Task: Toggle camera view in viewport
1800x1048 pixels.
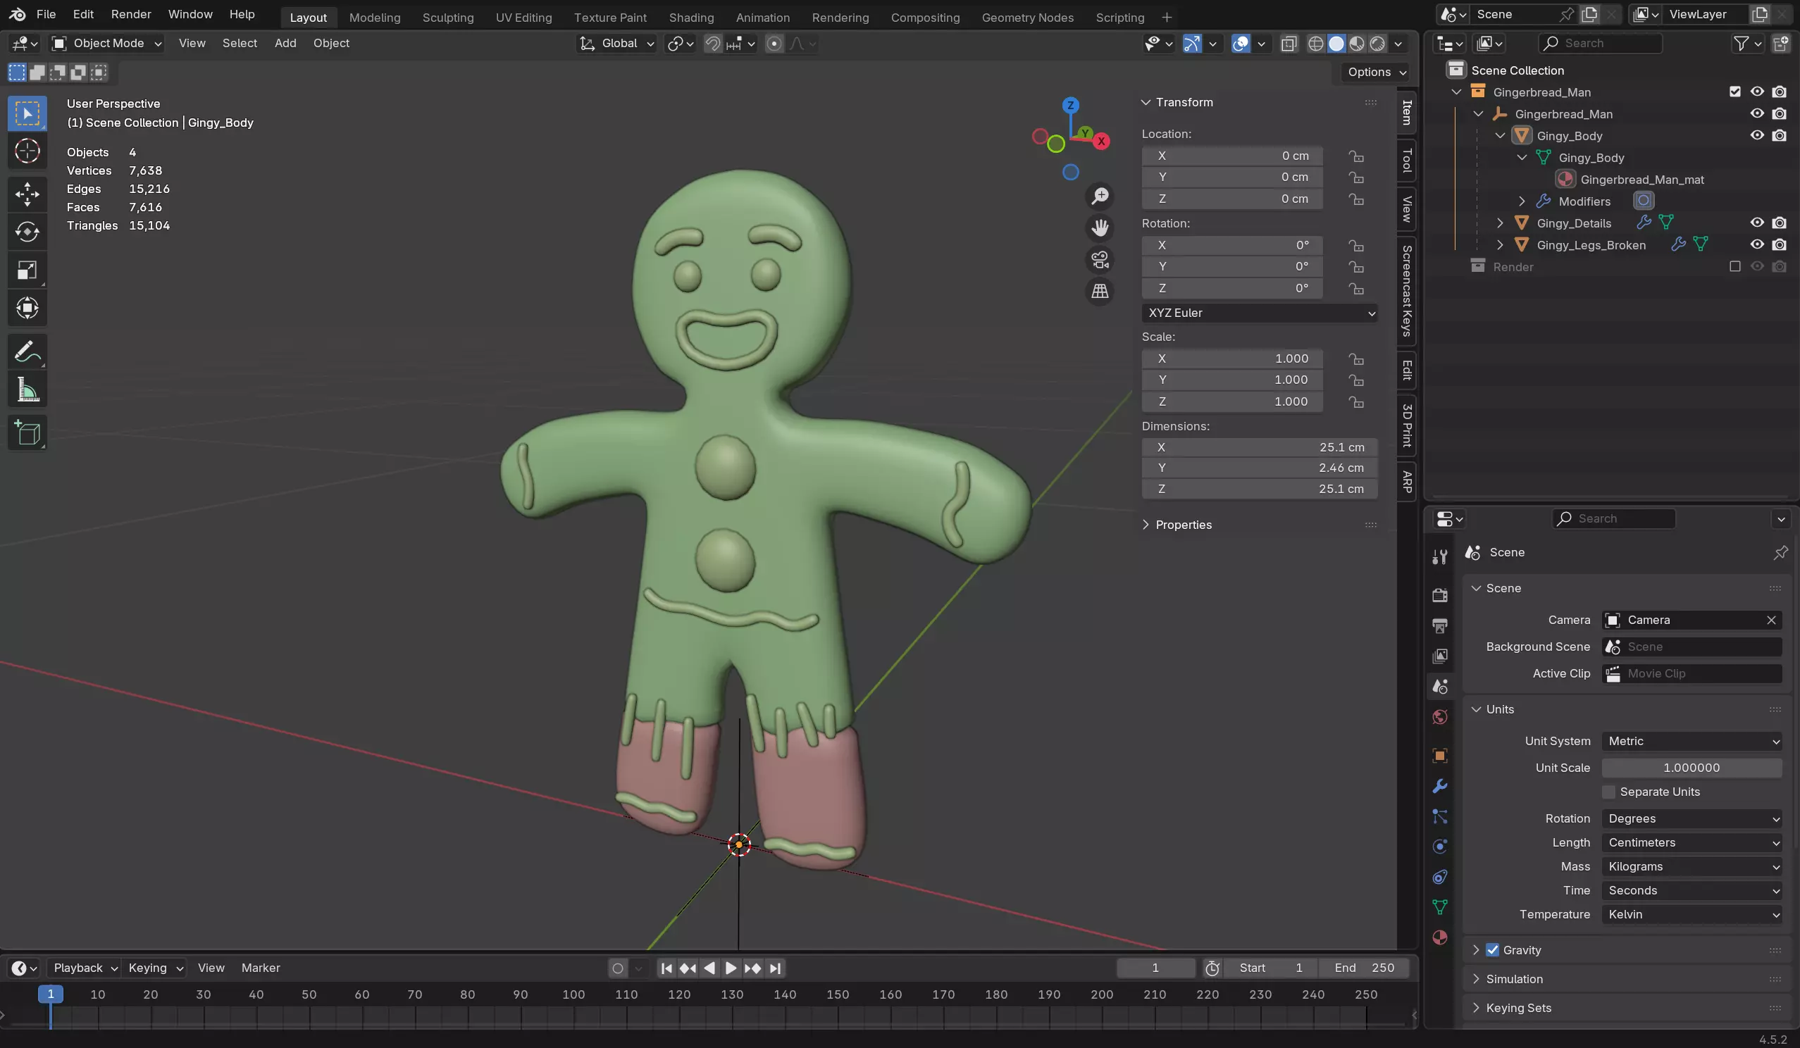Action: pos(1099,260)
